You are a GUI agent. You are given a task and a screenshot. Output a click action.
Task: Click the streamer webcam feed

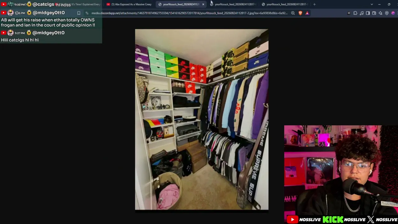341,170
